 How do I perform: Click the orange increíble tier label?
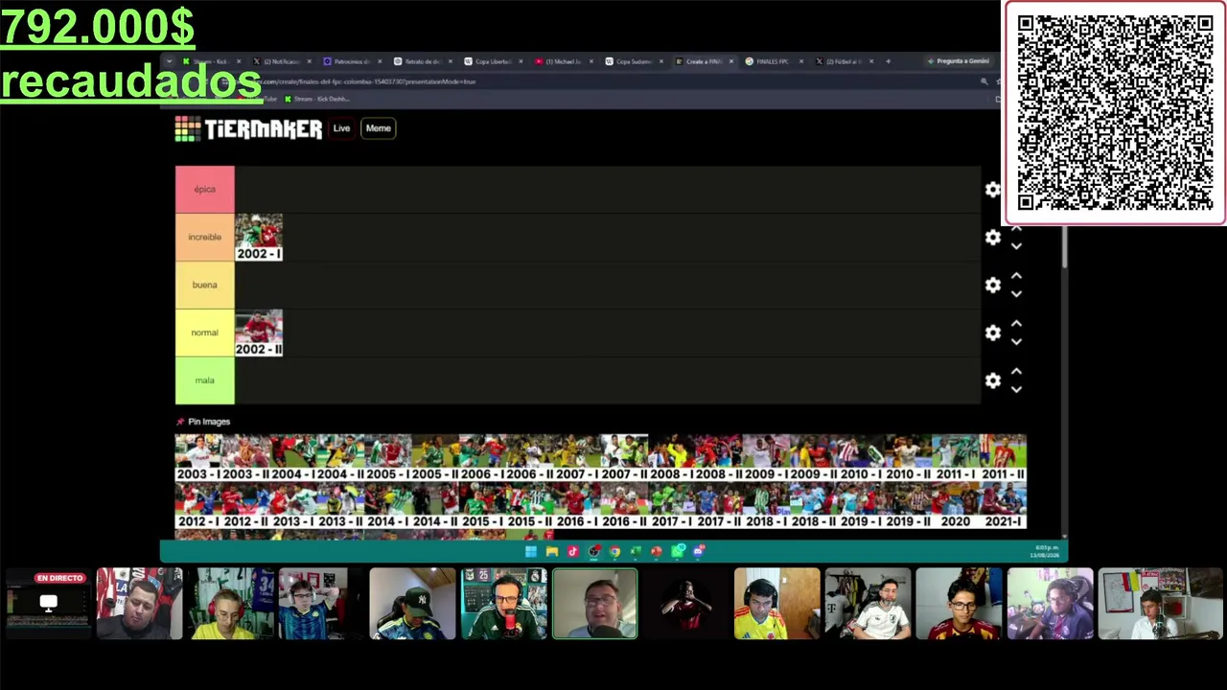pos(205,238)
